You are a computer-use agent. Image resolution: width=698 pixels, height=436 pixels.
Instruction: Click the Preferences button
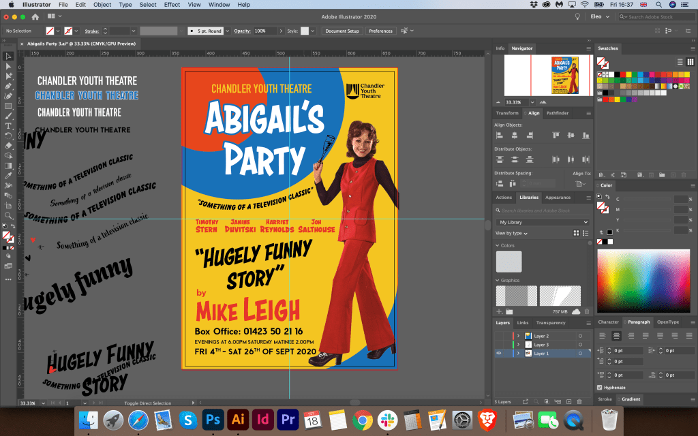(380, 31)
